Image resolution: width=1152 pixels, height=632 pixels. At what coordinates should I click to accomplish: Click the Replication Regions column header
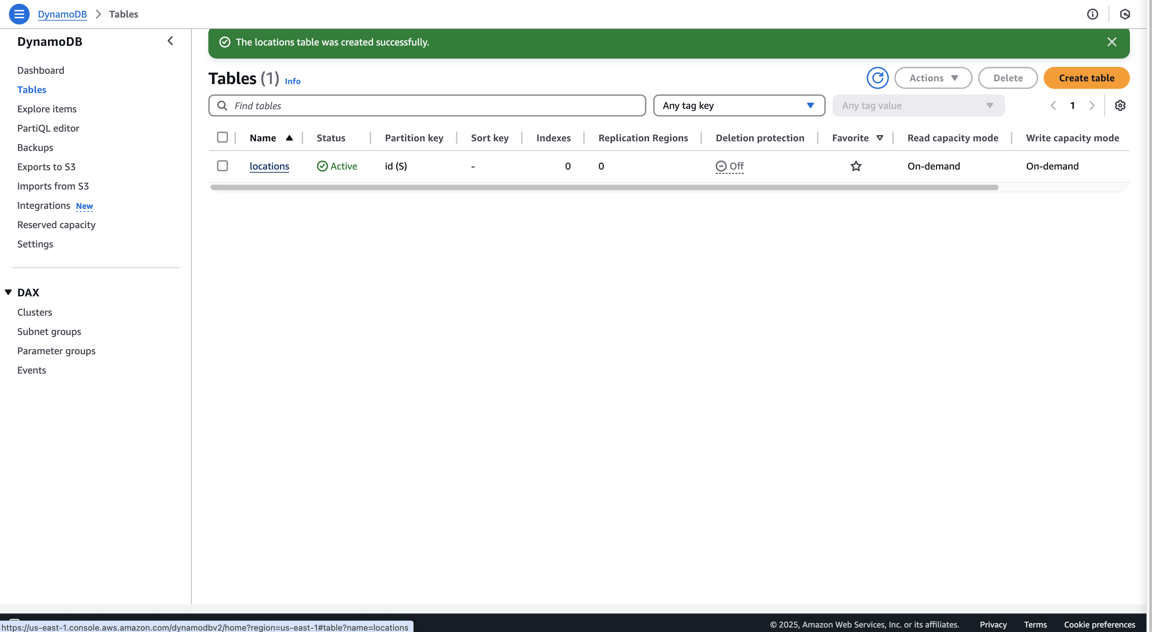(x=643, y=137)
